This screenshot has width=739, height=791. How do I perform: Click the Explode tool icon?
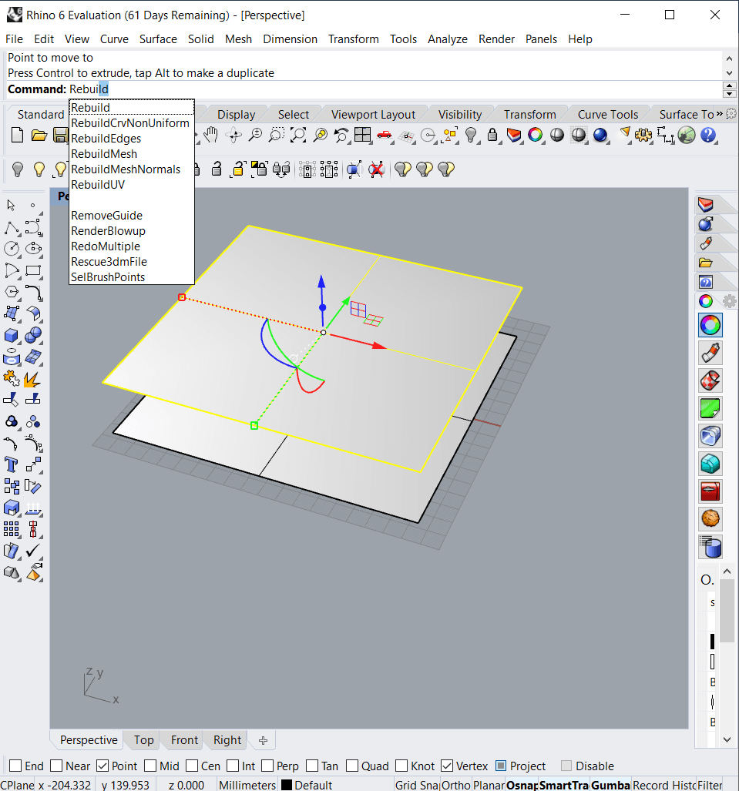pyautogui.click(x=33, y=378)
